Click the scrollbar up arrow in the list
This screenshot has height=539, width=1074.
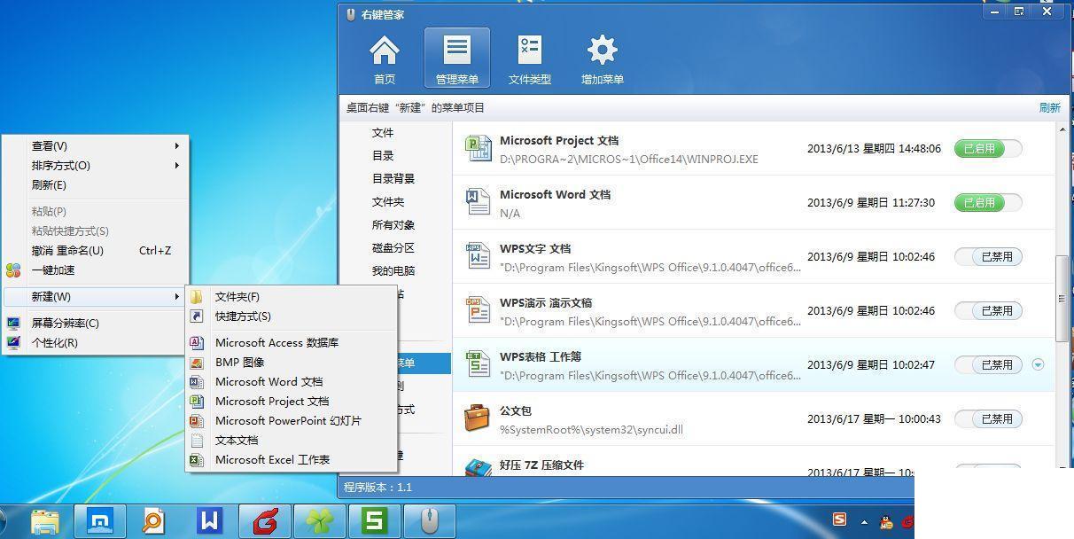pos(1062,129)
